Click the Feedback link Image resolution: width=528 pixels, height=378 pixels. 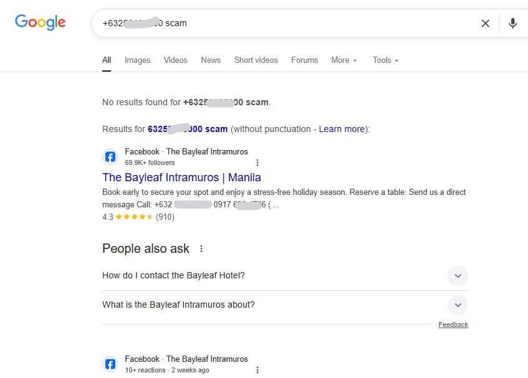[x=453, y=324]
